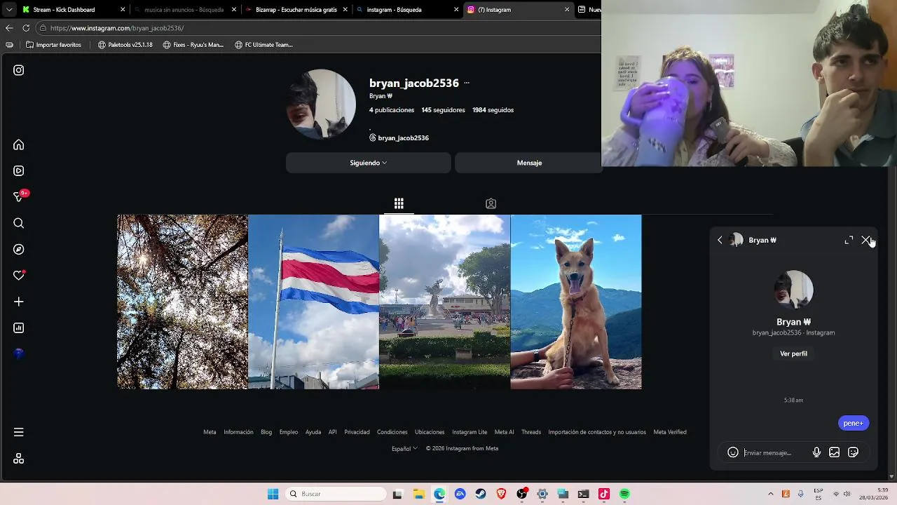Open the dashboard chart icon in sidebar

[19, 328]
